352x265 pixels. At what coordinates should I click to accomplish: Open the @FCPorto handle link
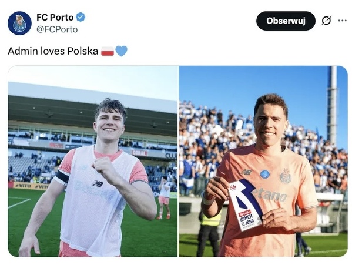click(57, 29)
